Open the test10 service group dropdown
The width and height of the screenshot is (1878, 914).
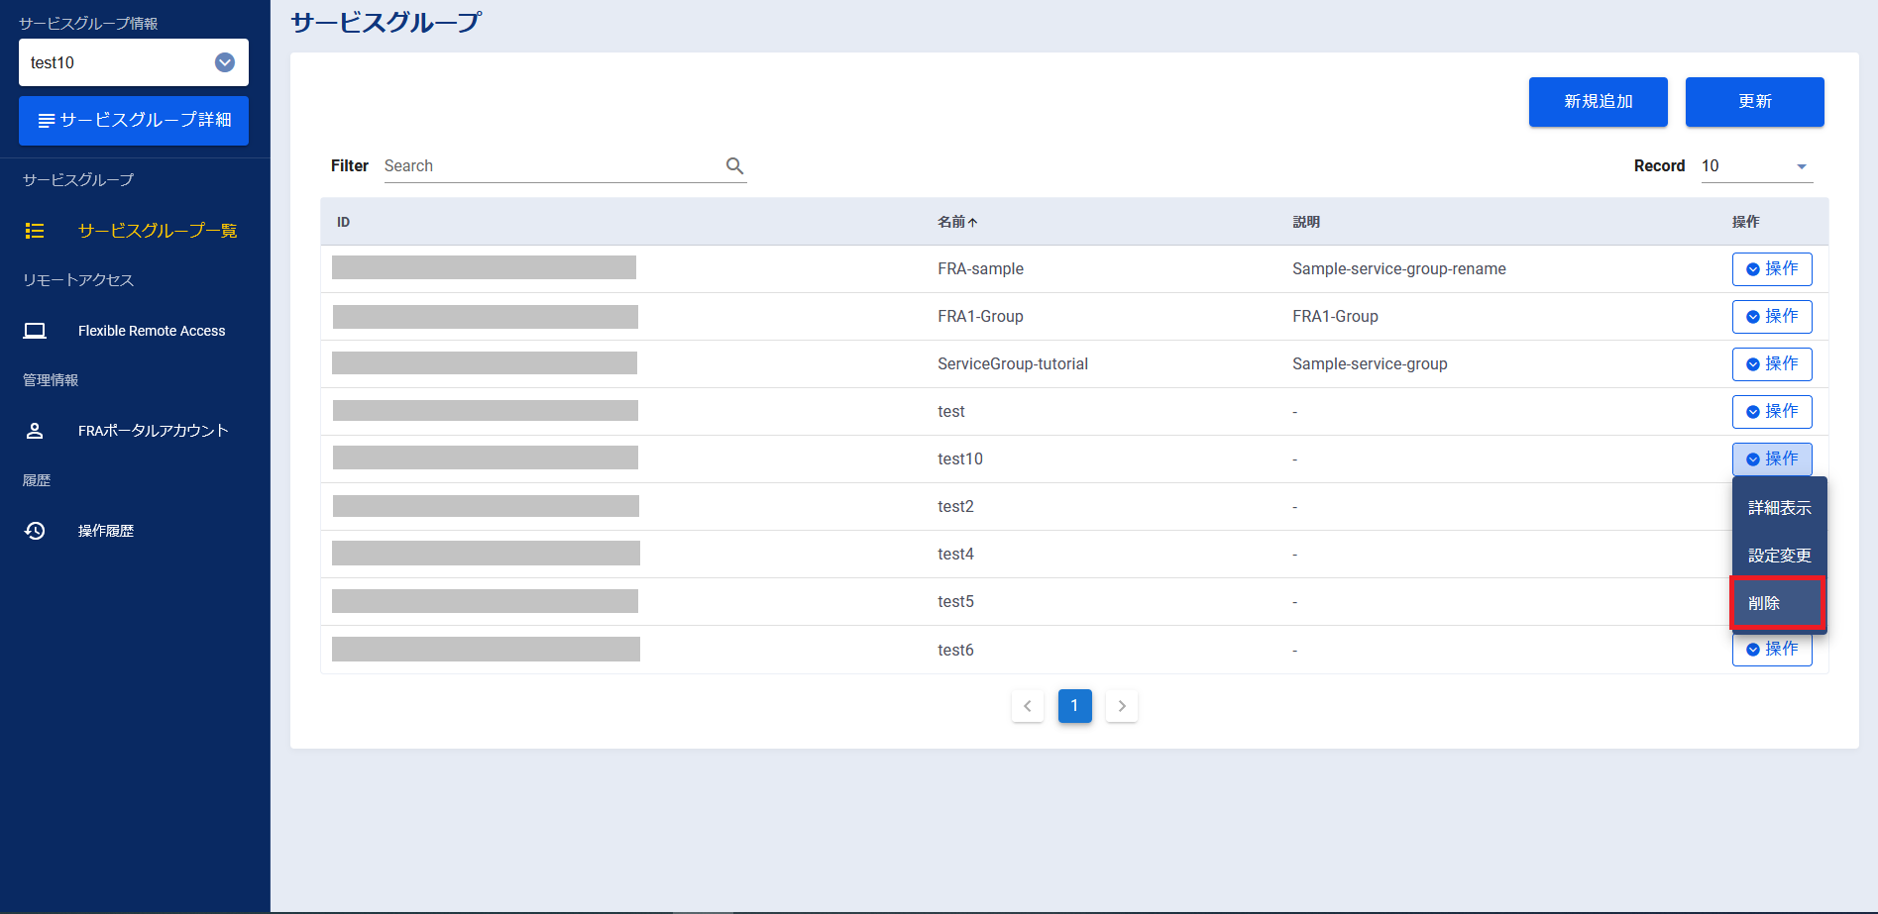tap(225, 62)
